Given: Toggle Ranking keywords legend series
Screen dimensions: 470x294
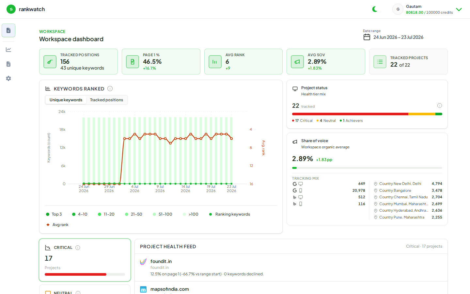Looking at the screenshot, I should pos(229,214).
